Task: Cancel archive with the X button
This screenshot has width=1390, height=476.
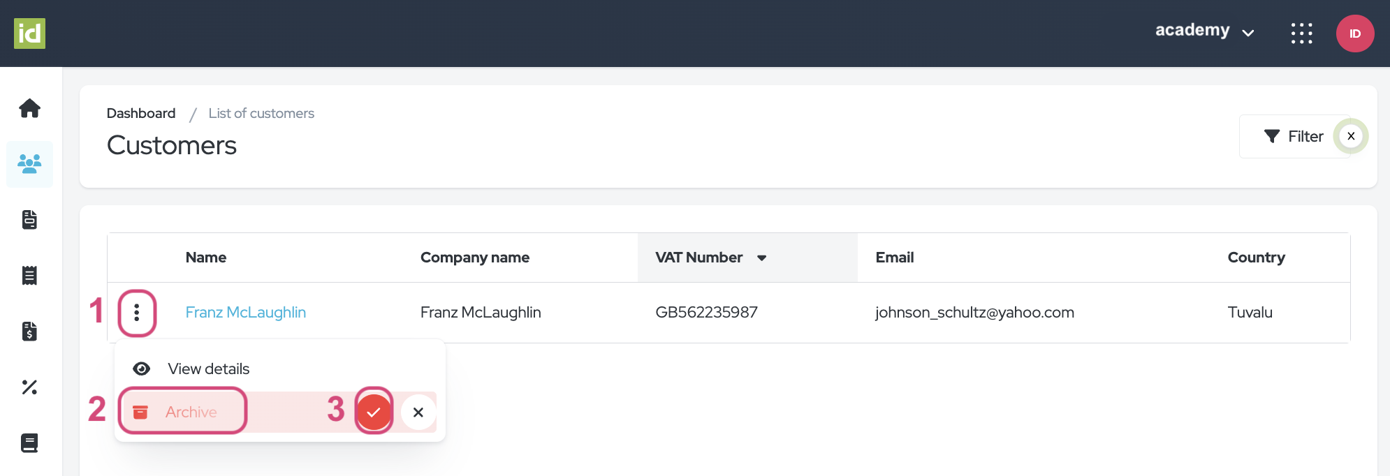Action: pyautogui.click(x=418, y=412)
